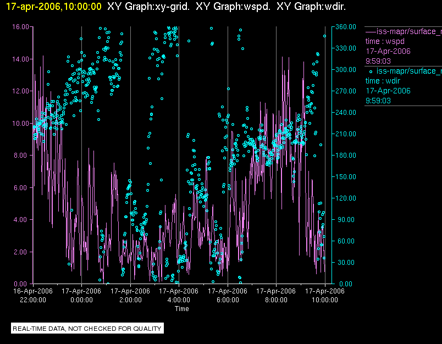Click the 180.00 tick on right axis
Viewport: 442px width, 344px height.
coord(342,155)
